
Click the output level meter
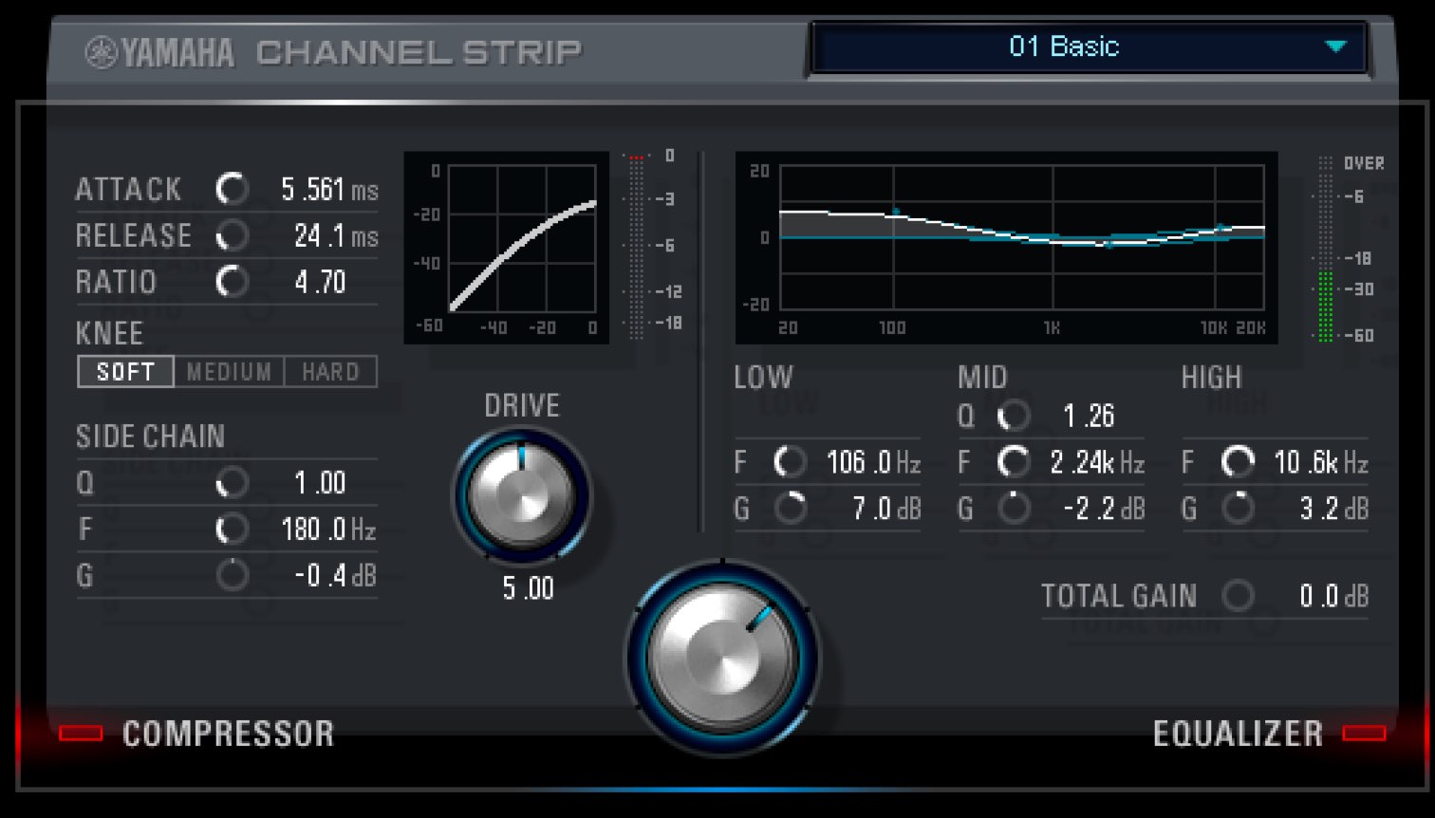(1326, 249)
